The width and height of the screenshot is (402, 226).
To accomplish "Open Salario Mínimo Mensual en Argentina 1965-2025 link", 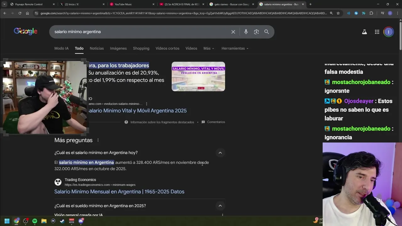I will pyautogui.click(x=119, y=191).
